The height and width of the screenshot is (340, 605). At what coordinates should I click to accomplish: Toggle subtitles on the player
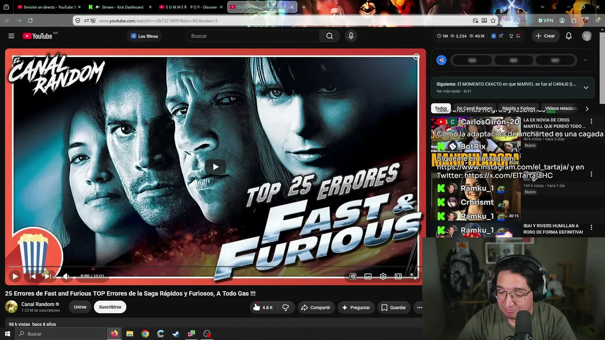click(x=368, y=276)
